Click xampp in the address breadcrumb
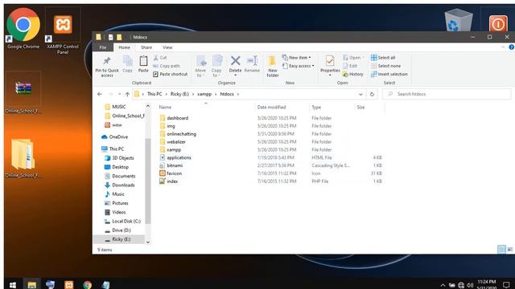 pyautogui.click(x=204, y=94)
